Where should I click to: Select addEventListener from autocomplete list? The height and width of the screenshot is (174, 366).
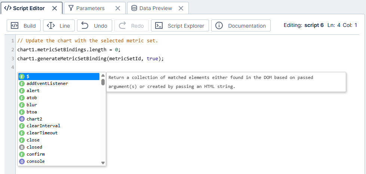[x=59, y=83]
